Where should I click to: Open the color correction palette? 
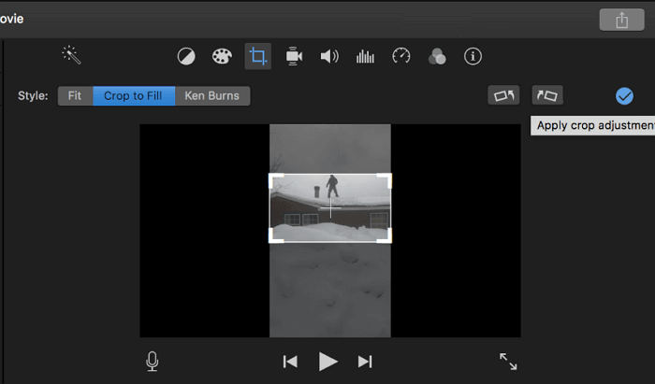pos(221,57)
